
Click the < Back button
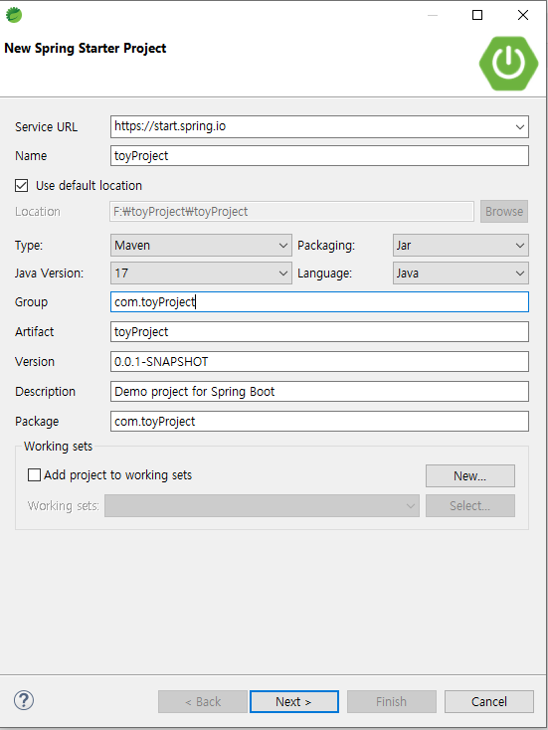[203, 701]
